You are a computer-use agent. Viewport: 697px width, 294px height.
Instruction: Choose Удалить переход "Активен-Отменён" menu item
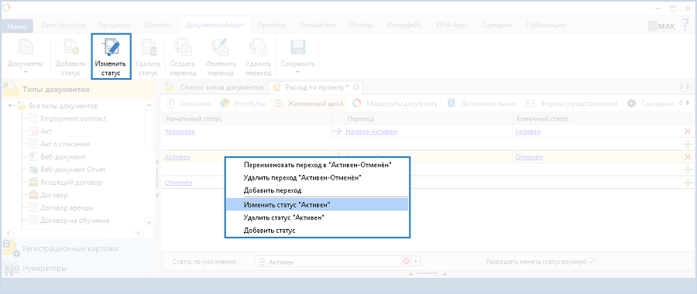click(x=318, y=178)
